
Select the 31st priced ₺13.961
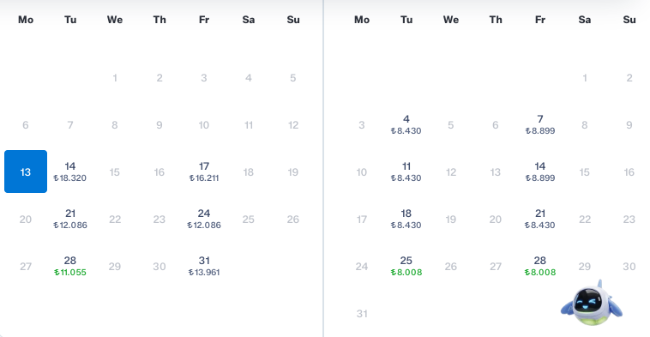204,266
